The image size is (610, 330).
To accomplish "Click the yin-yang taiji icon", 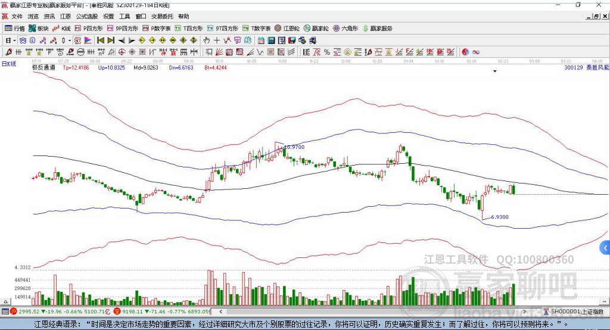I will (465, 52).
